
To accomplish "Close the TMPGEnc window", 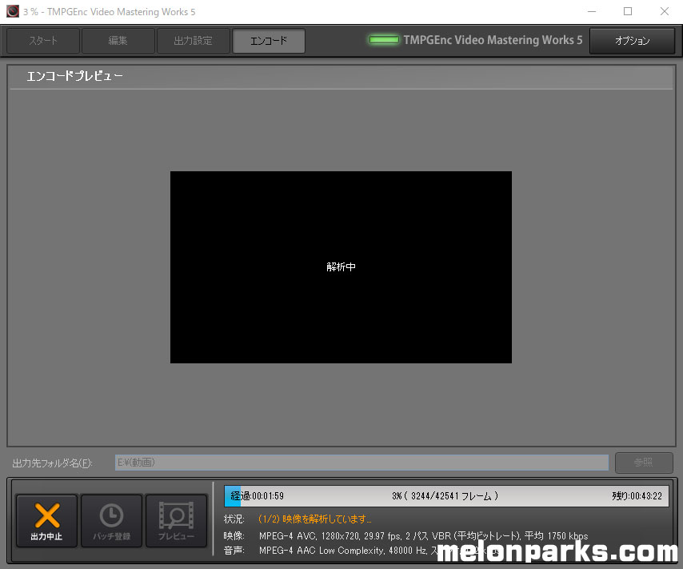I will point(665,11).
